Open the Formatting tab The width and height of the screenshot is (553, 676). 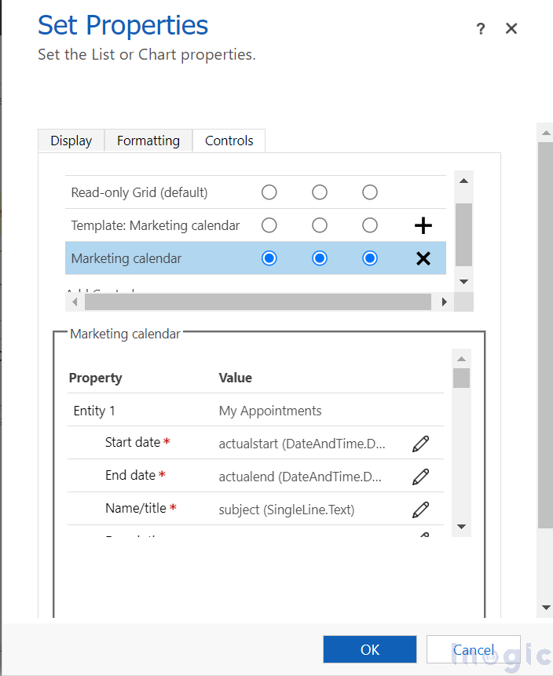(148, 141)
